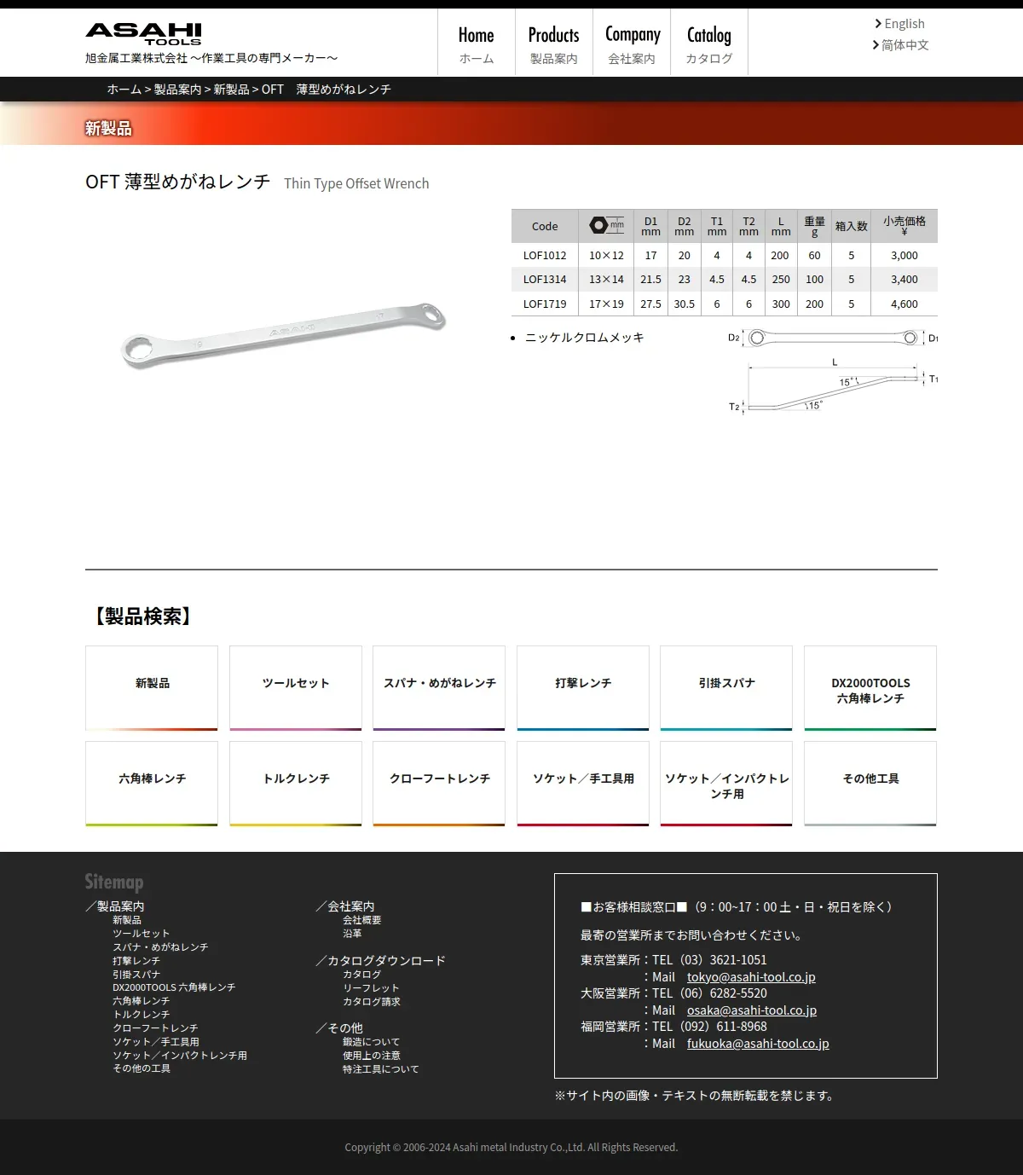Click sitemap link ソケット／インパクトレンチ用
This screenshot has height=1175, width=1023.
[180, 1056]
